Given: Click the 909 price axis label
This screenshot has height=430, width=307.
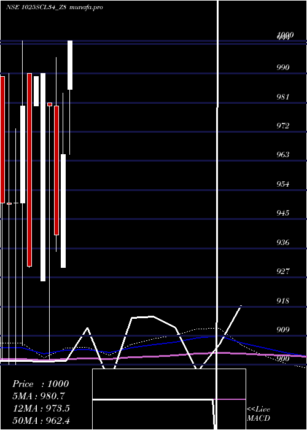Looking at the screenshot, I should [x=283, y=330].
